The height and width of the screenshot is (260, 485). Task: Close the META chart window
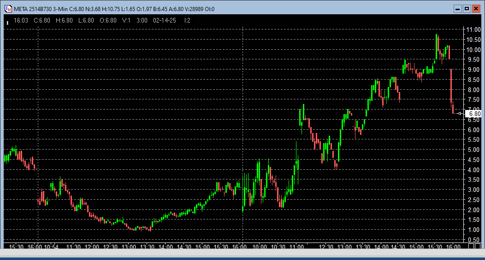pyautogui.click(x=476, y=9)
